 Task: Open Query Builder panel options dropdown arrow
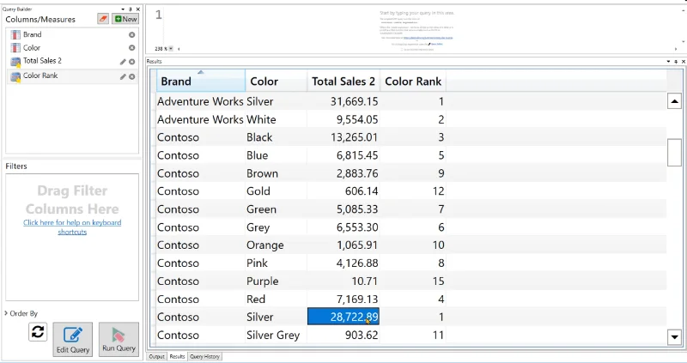click(x=123, y=9)
